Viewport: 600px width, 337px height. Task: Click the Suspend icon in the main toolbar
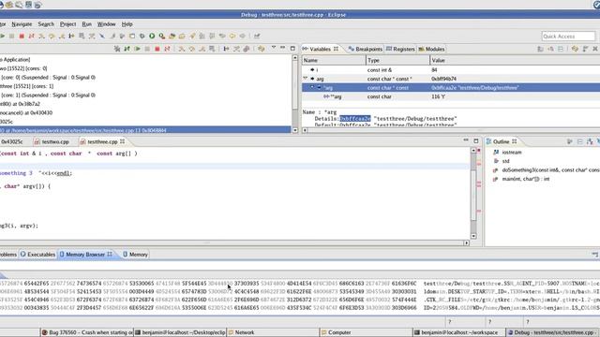coord(12,36)
